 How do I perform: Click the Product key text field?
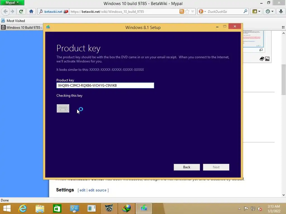(x=105, y=85)
